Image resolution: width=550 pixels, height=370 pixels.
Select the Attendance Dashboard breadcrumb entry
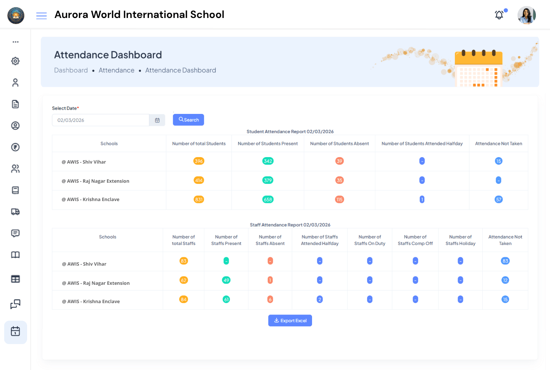tap(180, 70)
